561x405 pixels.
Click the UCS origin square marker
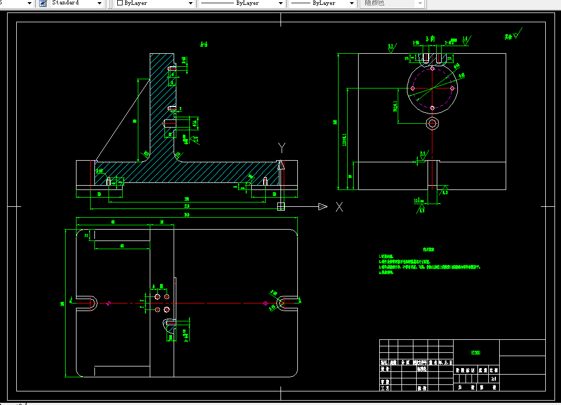tap(281, 207)
